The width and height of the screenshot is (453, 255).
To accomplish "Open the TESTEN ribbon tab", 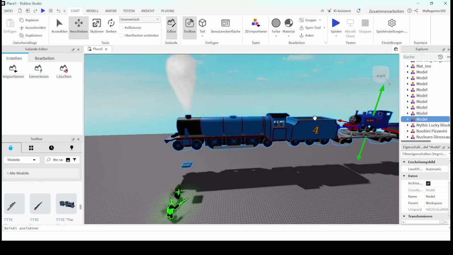I will click(x=129, y=11).
